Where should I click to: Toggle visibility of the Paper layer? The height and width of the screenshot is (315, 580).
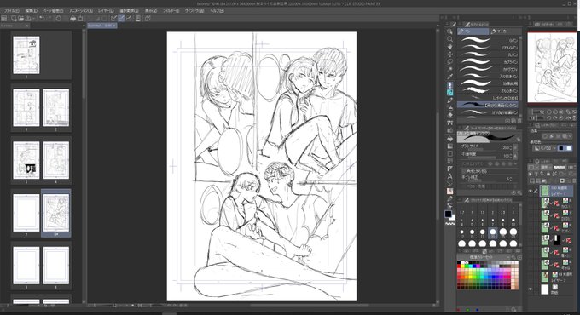pyautogui.click(x=531, y=289)
